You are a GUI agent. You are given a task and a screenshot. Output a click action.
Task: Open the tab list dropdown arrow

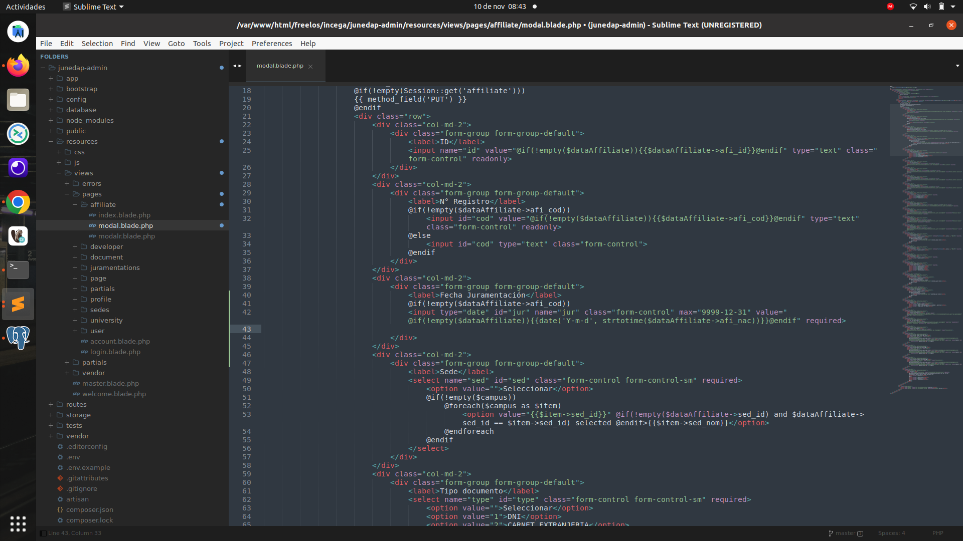[957, 66]
